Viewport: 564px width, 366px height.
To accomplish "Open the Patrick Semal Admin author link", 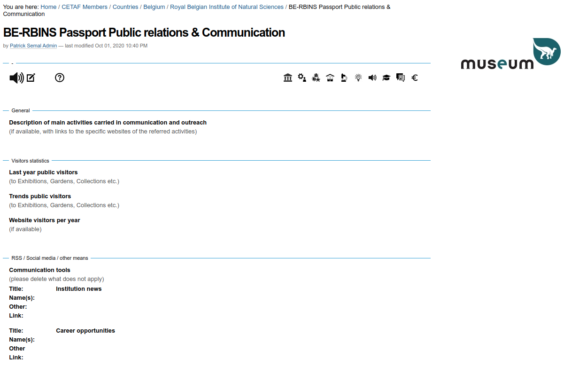I will [33, 46].
